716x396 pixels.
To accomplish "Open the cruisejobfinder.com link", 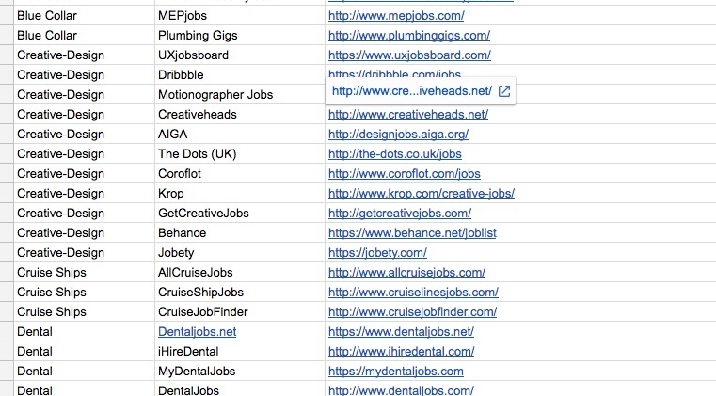I will [x=412, y=312].
